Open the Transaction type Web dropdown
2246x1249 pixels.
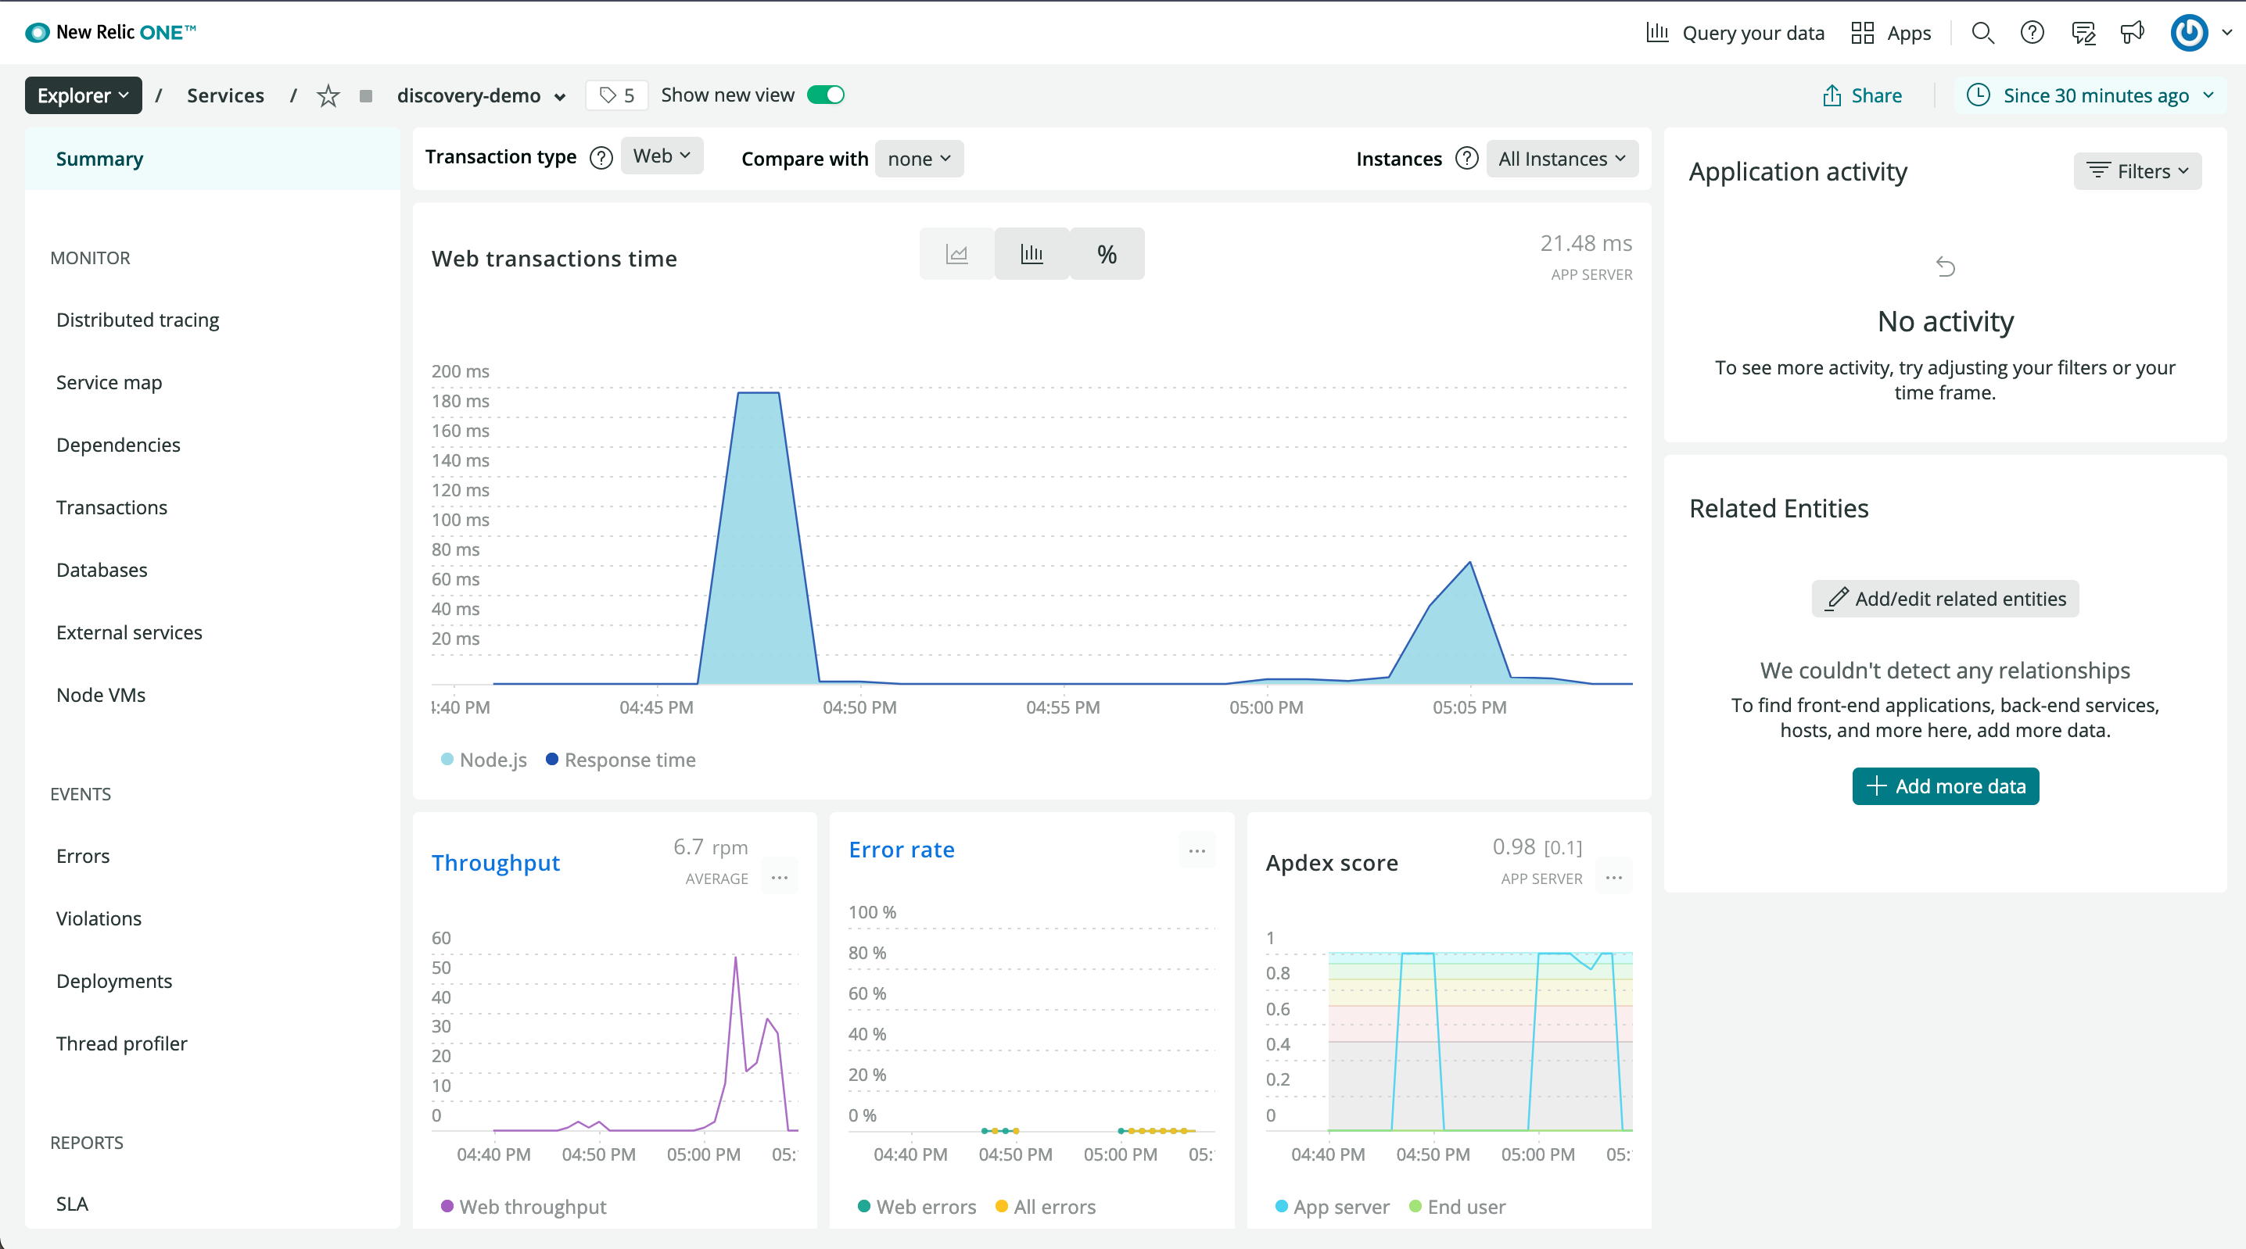(x=661, y=157)
